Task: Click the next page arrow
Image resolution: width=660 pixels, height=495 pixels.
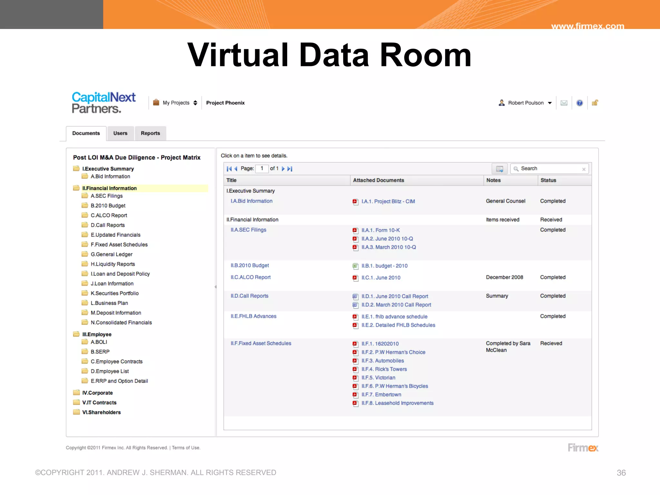Action: [283, 169]
